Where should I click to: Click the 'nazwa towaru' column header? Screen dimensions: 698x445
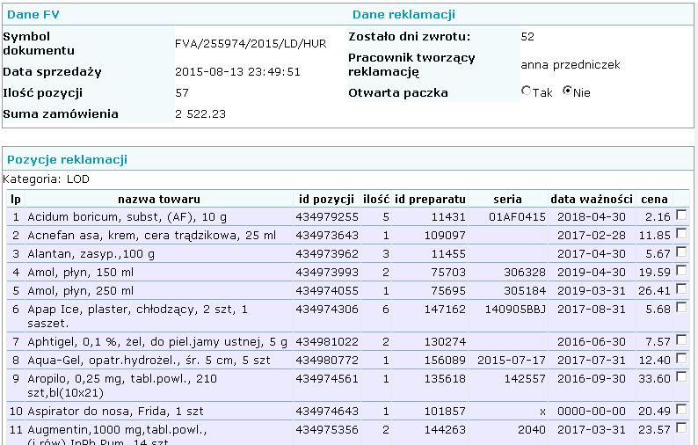pos(159,199)
